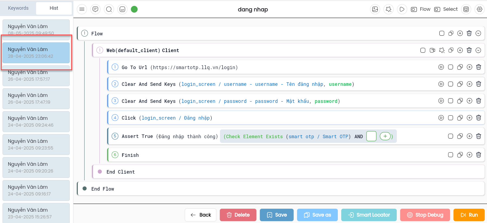Switch to the Keywords tab
The width and height of the screenshot is (487, 223).
coord(18,8)
